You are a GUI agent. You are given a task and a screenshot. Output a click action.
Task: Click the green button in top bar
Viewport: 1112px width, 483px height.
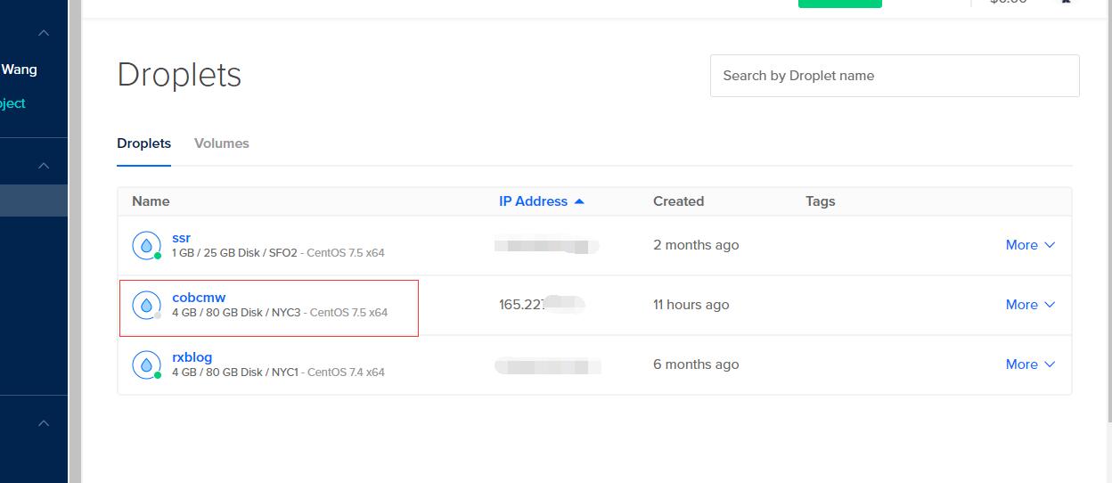(x=839, y=3)
